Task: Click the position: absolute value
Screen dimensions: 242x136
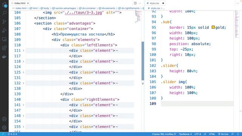Action: (201, 44)
